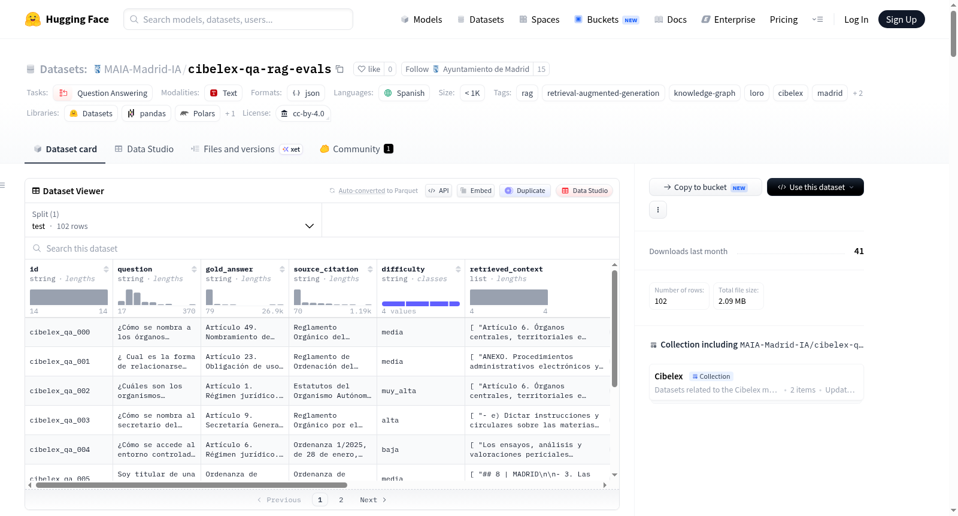Viewport: 958px width, 516px height.
Task: Click Log In
Action: pos(856,19)
